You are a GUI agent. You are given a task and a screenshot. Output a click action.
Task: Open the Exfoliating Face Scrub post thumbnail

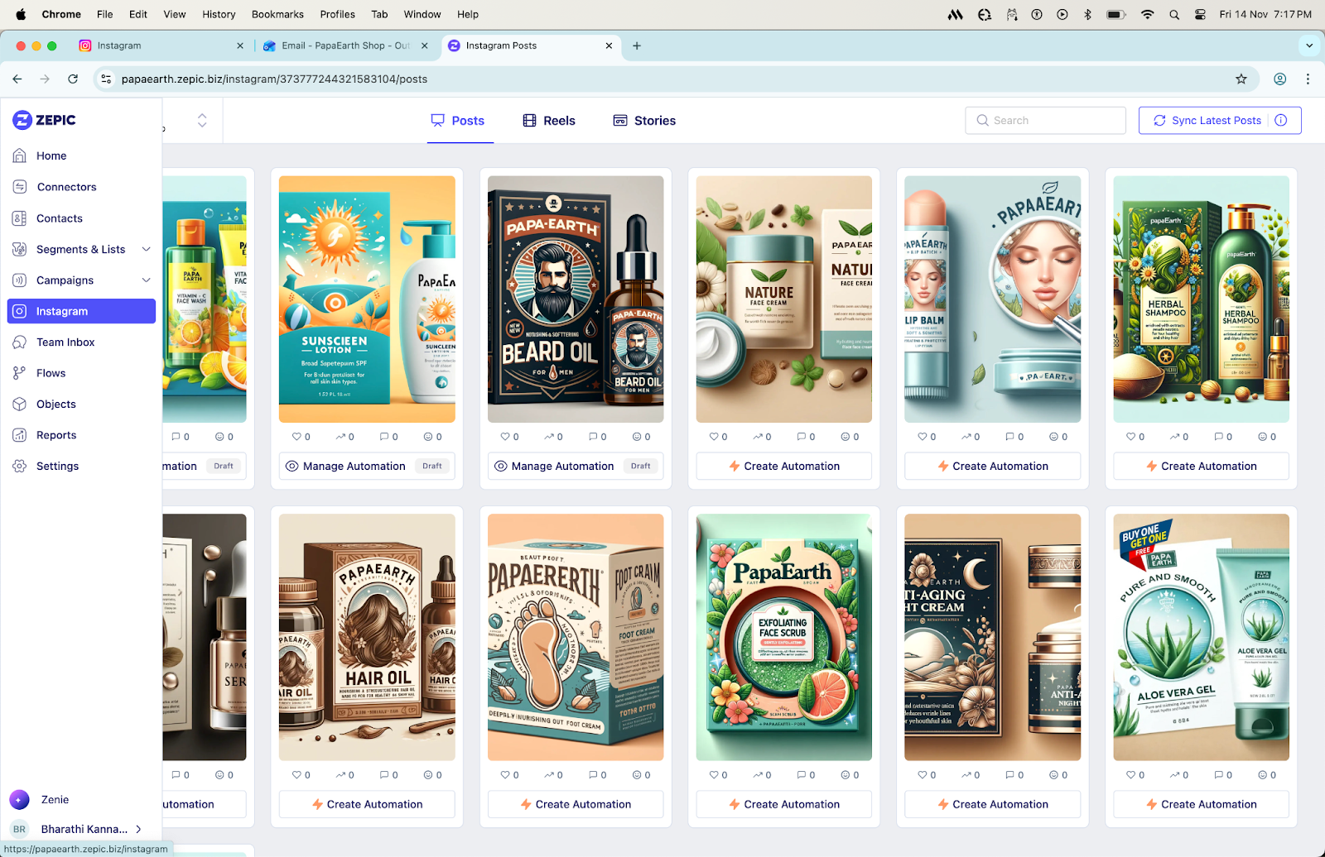pyautogui.click(x=784, y=638)
